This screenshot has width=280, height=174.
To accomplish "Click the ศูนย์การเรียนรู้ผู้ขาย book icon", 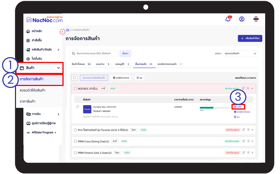I will tap(28, 123).
